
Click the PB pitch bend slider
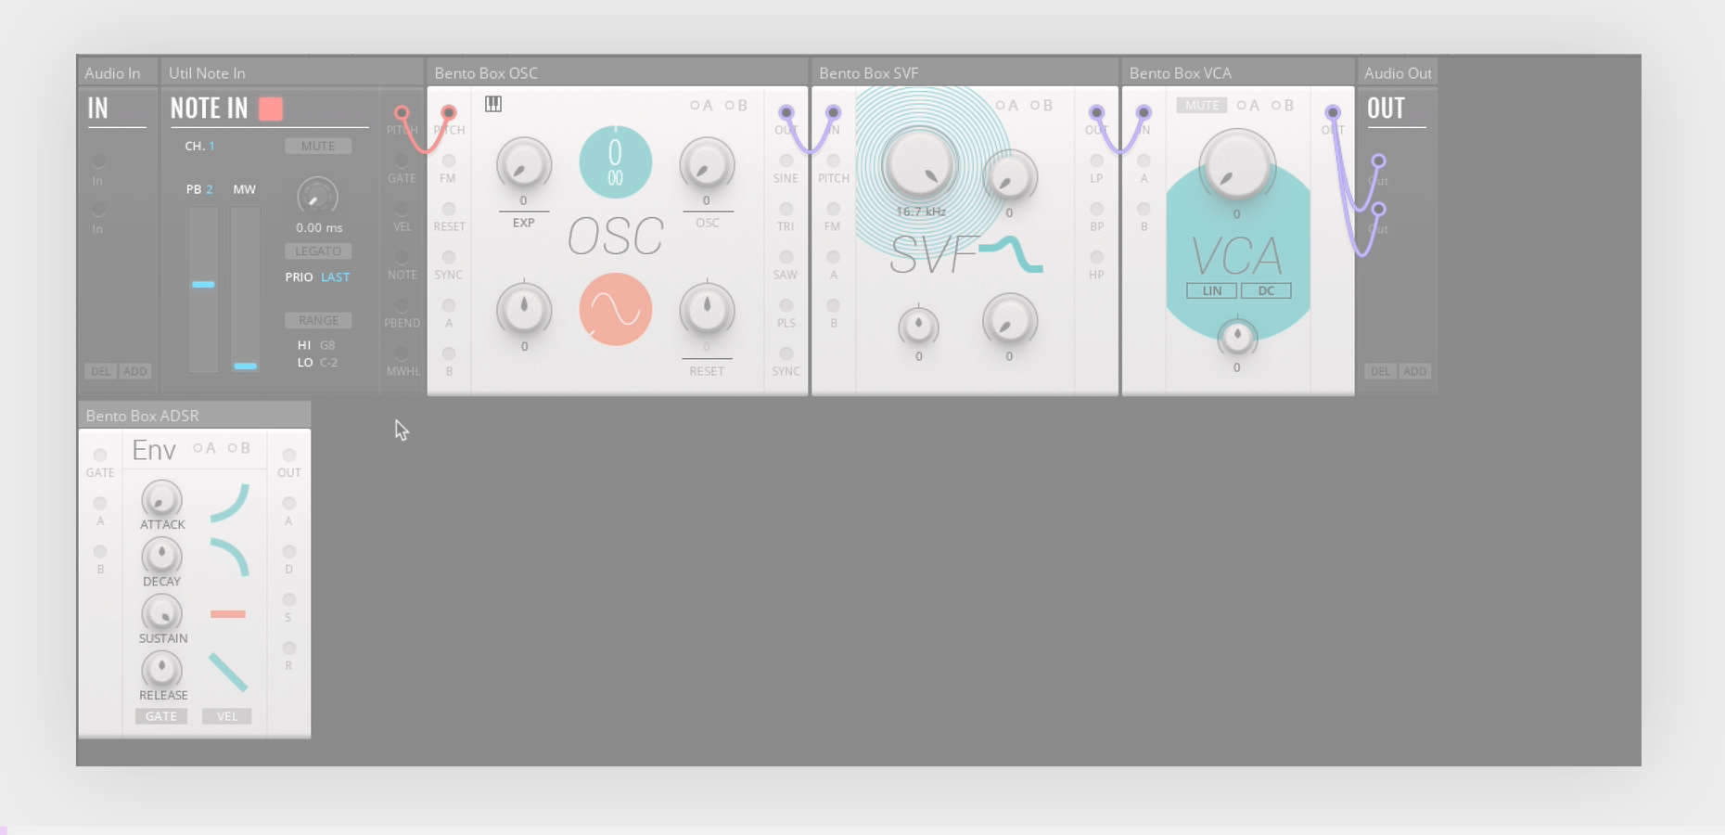coord(203,289)
